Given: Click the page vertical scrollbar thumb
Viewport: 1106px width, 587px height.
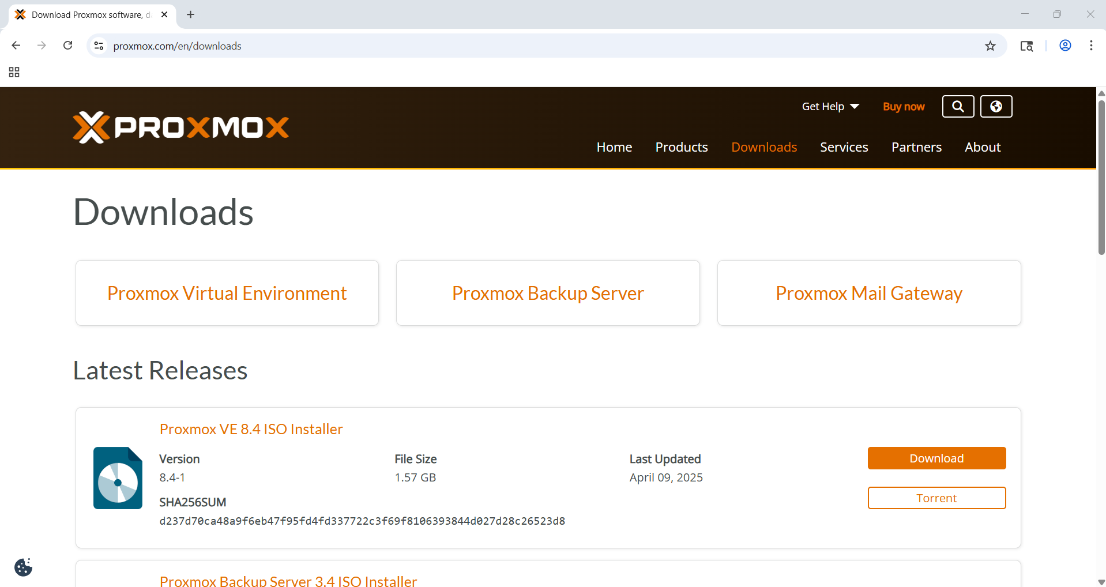Looking at the screenshot, I should pyautogui.click(x=1101, y=178).
